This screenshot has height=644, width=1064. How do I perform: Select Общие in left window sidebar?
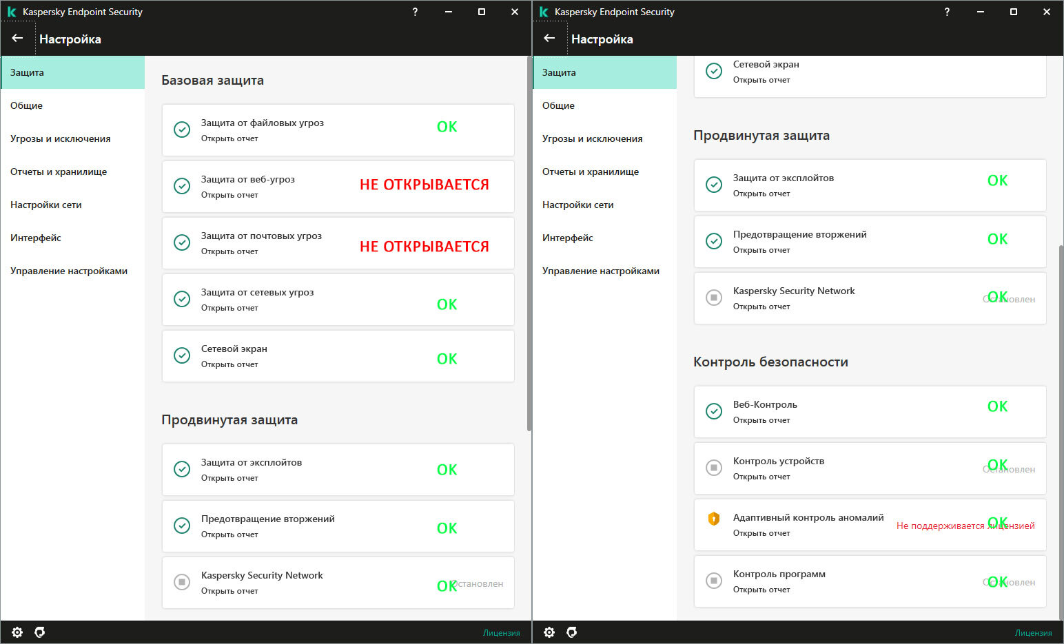73,105
